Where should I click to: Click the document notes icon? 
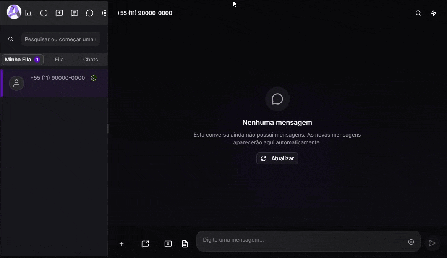click(185, 244)
